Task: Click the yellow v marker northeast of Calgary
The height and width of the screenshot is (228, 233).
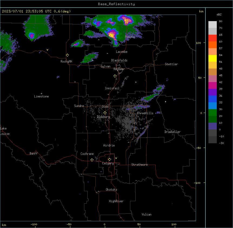Action: click(116, 158)
